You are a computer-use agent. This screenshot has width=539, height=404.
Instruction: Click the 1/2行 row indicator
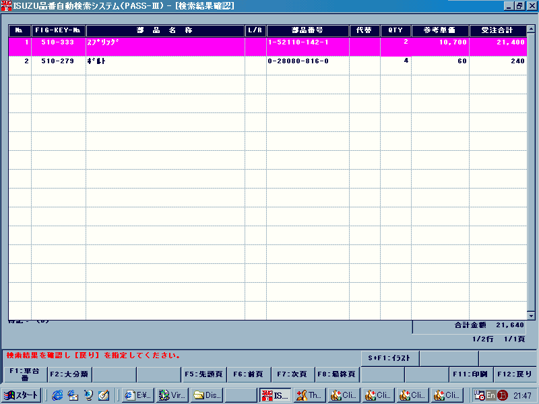point(483,339)
